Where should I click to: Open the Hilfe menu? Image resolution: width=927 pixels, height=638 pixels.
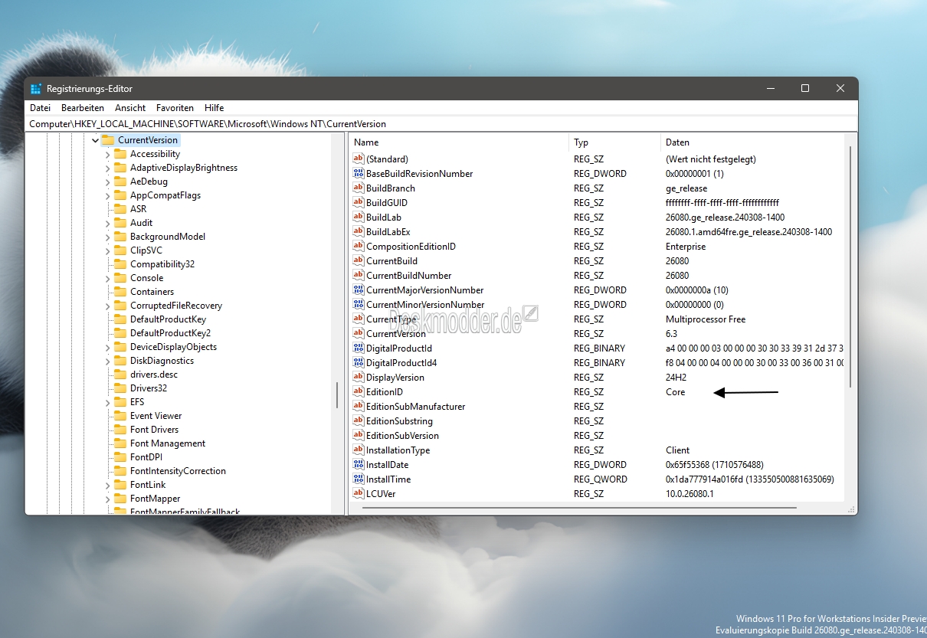(x=215, y=108)
